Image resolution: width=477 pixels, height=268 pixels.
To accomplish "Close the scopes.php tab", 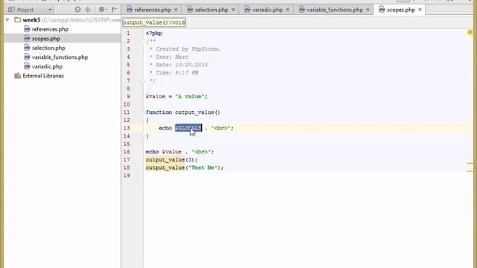I will (420, 10).
